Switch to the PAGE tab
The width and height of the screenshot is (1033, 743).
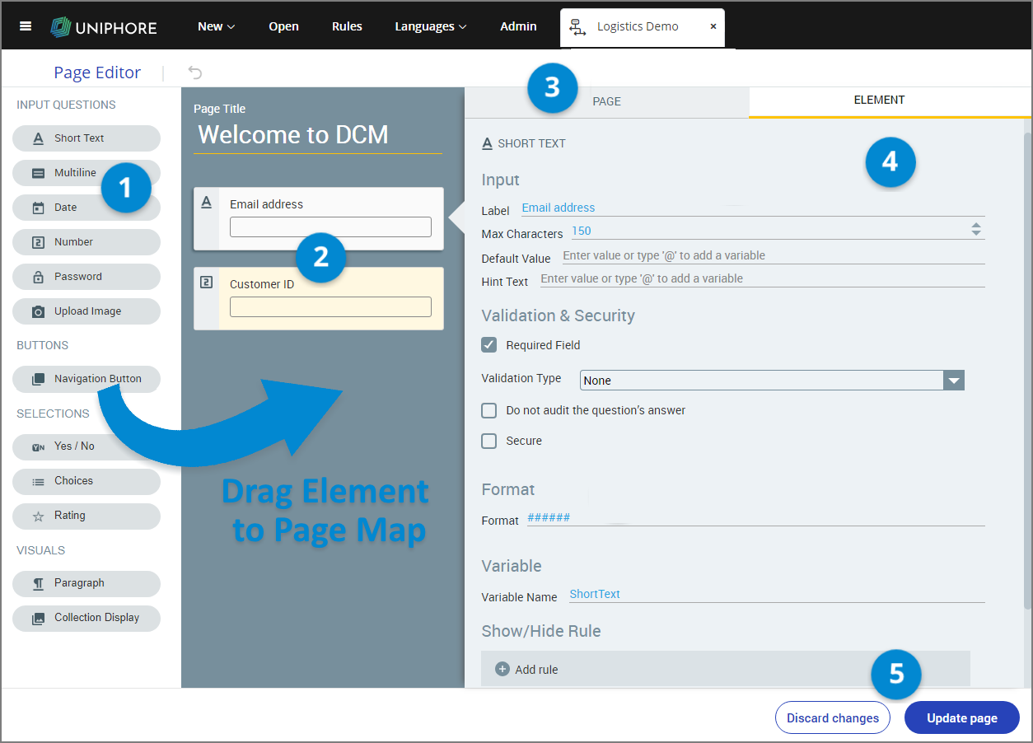click(607, 101)
